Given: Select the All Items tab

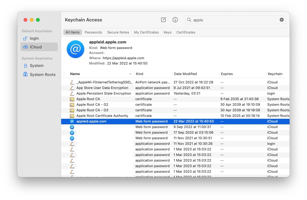Looking at the screenshot, I should [x=72, y=32].
